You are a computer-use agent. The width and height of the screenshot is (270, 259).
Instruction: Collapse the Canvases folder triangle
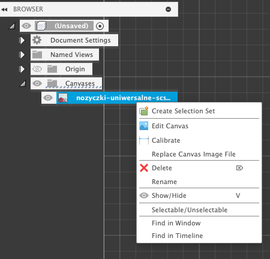23,83
